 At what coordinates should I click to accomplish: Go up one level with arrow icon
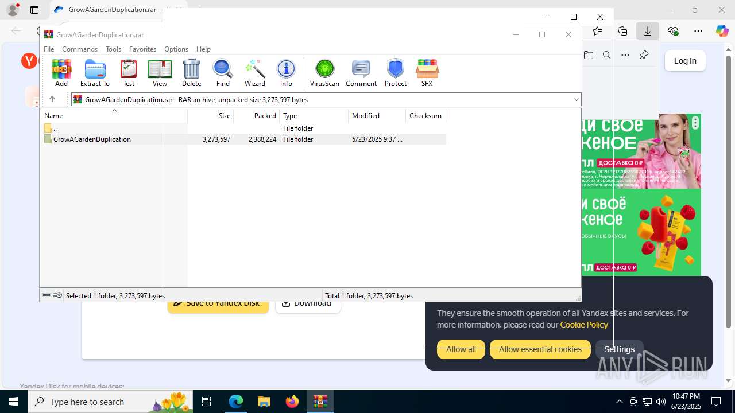[x=52, y=99]
